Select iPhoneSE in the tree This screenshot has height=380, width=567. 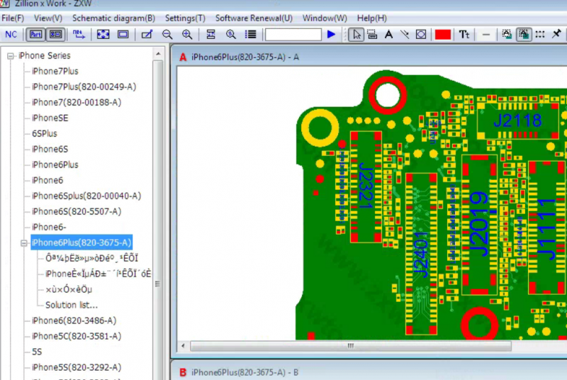pyautogui.click(x=50, y=118)
